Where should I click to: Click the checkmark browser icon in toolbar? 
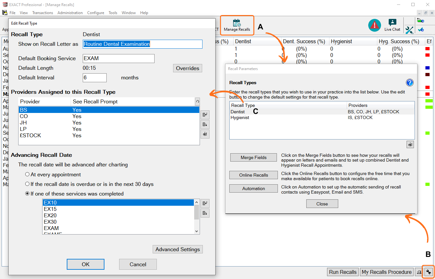coord(421,30)
